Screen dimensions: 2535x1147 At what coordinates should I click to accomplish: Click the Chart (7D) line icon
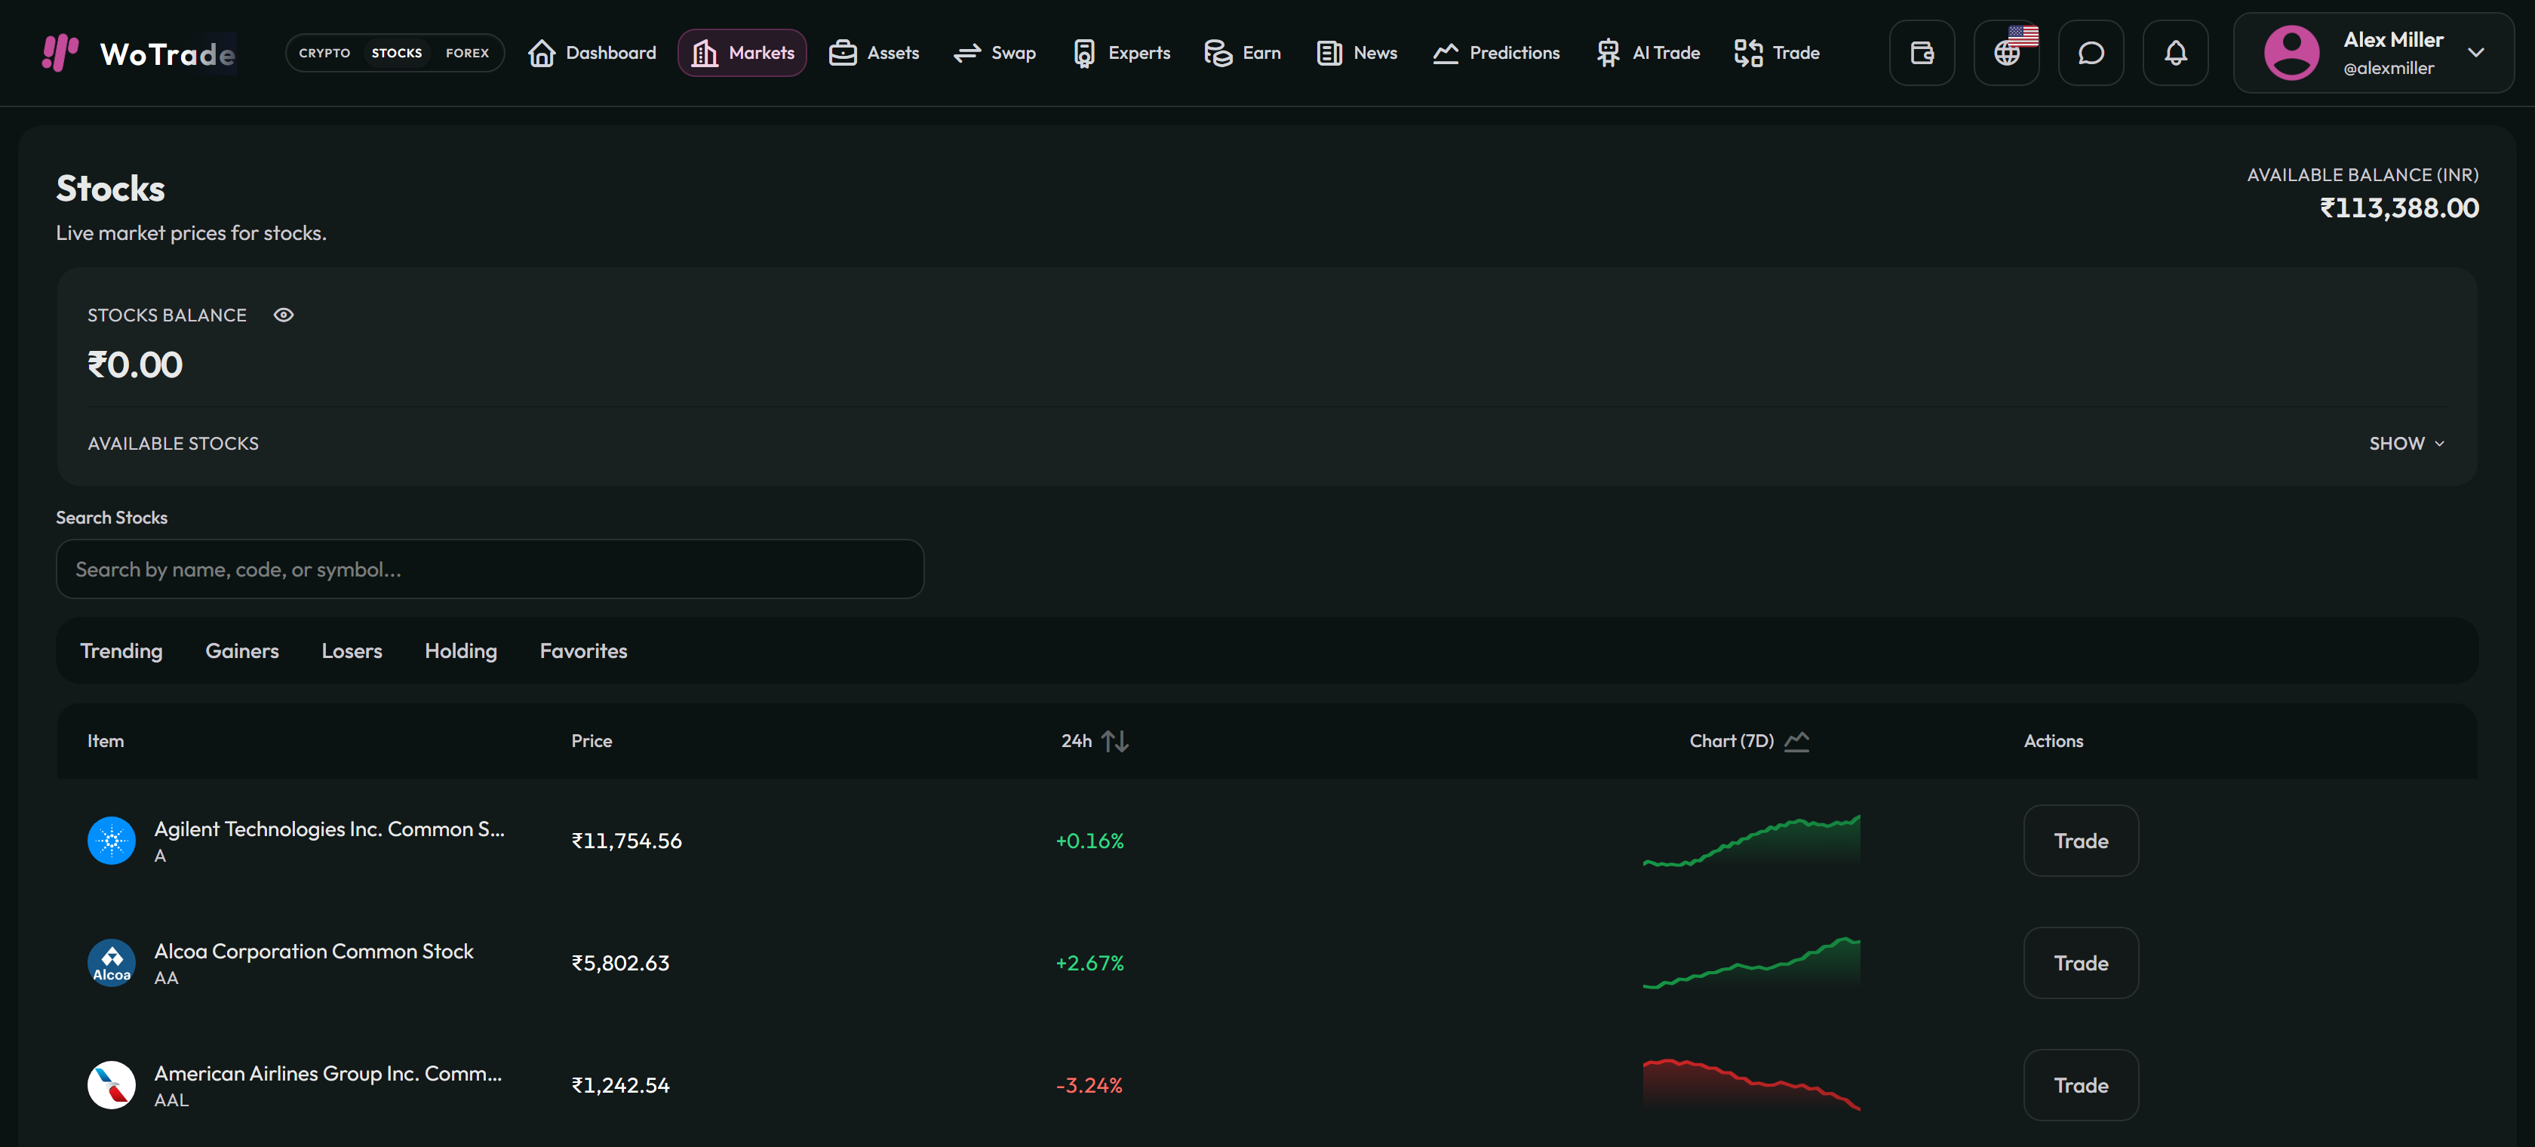coord(1797,741)
